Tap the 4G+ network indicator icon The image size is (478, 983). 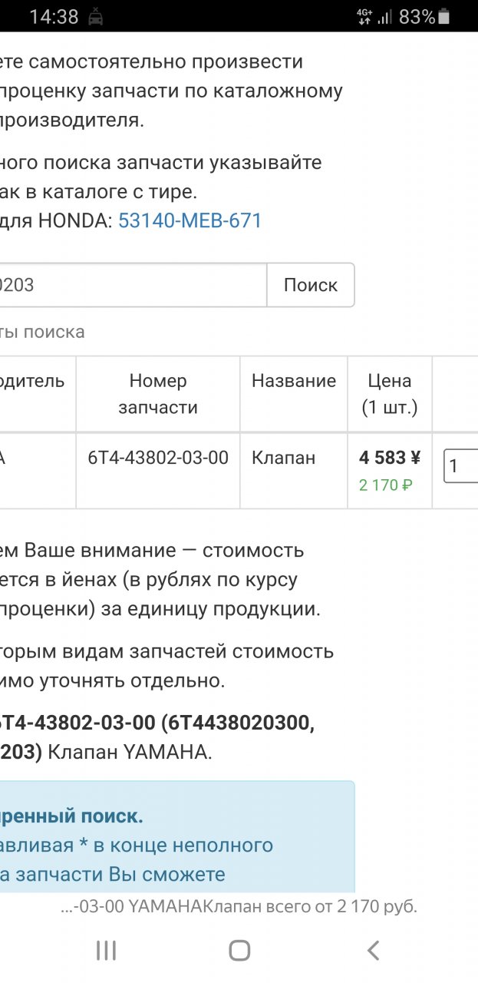[x=364, y=16]
